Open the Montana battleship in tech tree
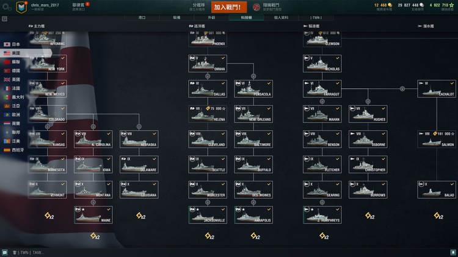This screenshot has width=458, height=257. [93, 189]
